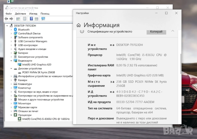The image size is (197, 139).
Task: Click the Back arrow in Device Manager toolbar
Action: pos(6,19)
